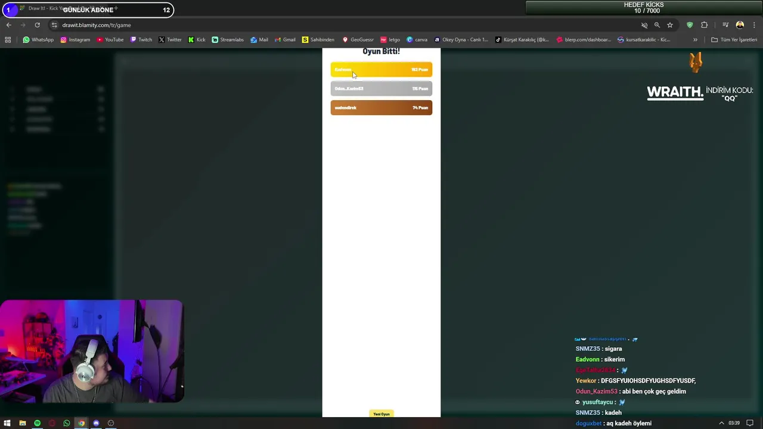The width and height of the screenshot is (763, 429).
Task: Show hidden system tray icons
Action: click(721, 423)
